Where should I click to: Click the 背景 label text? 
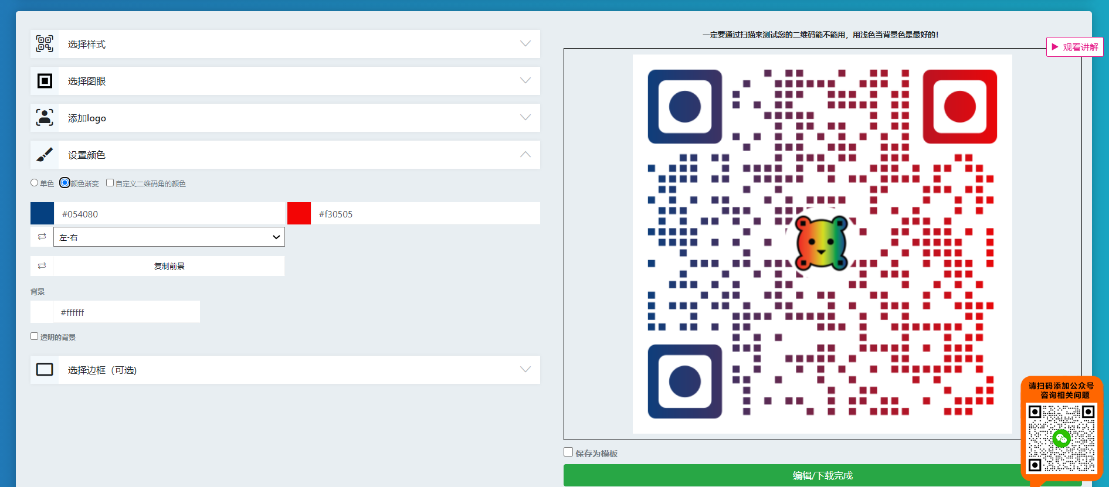point(38,291)
